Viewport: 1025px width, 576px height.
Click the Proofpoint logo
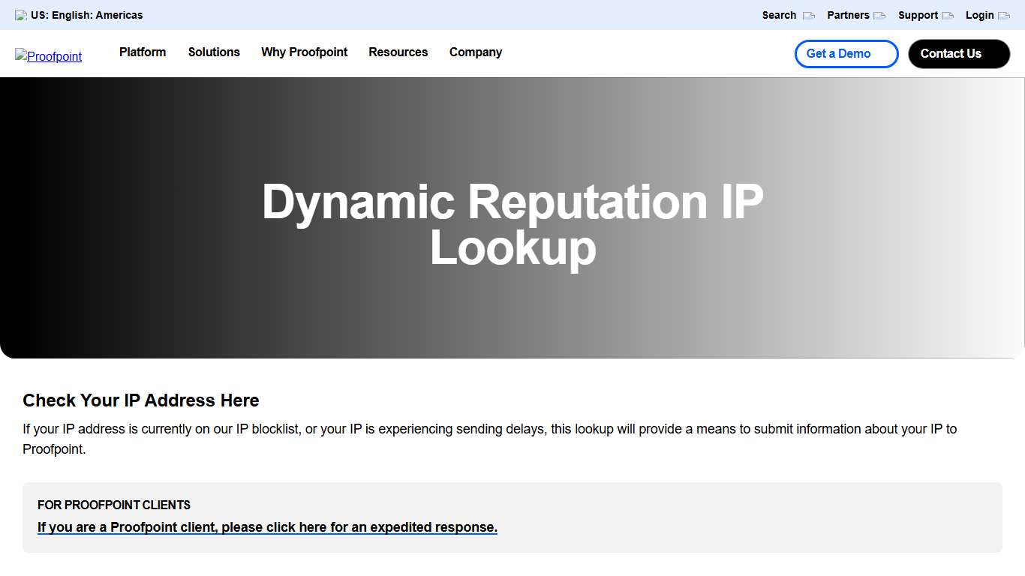pos(48,55)
